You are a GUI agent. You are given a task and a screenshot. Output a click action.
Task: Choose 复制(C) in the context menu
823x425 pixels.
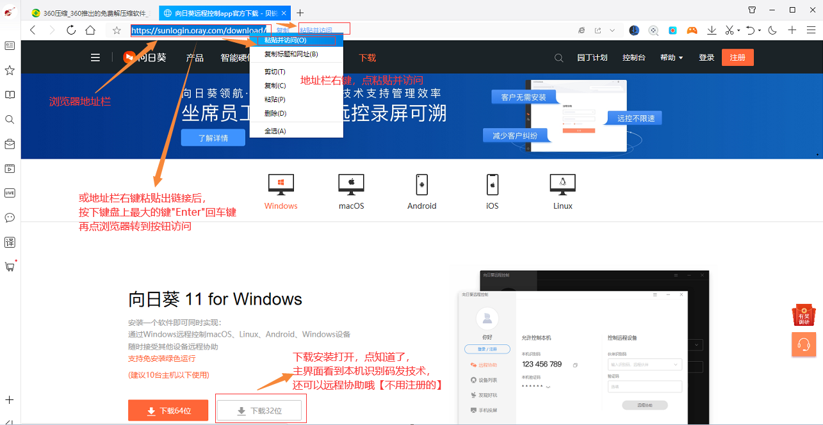[x=296, y=85]
